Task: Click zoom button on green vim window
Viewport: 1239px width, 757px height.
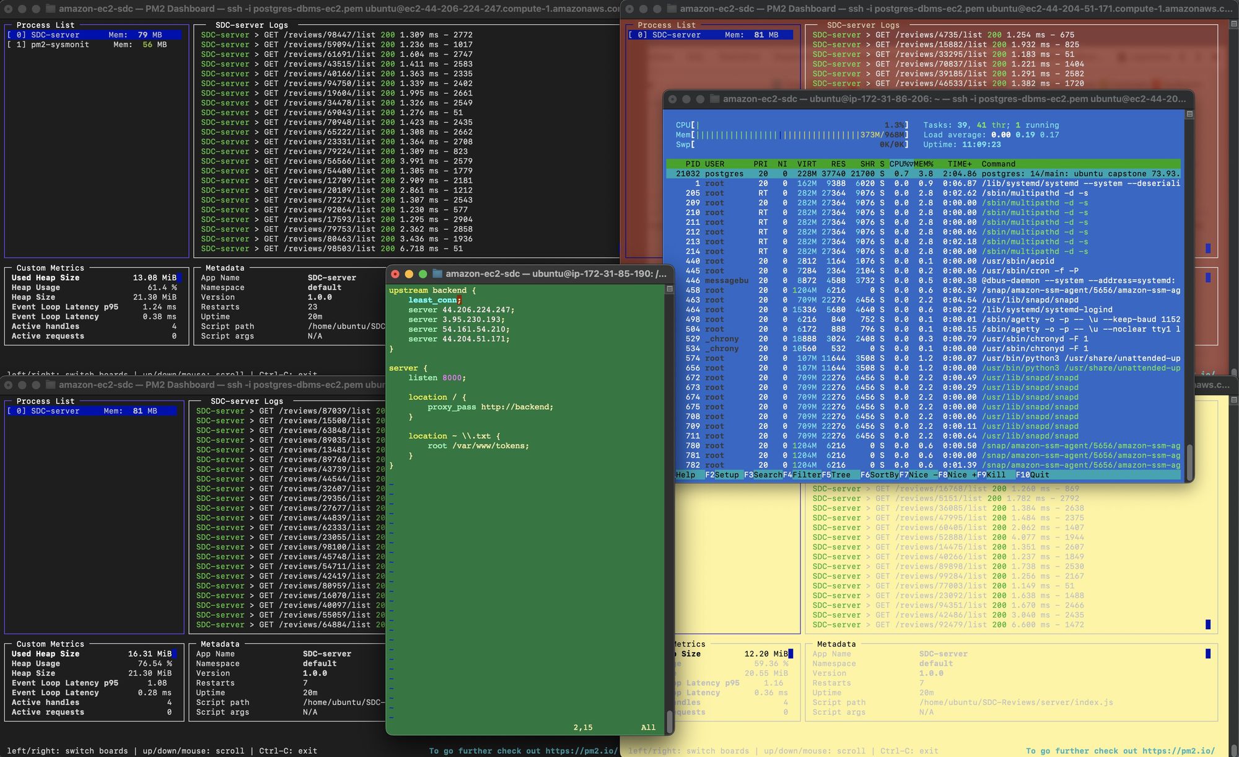Action: (x=423, y=274)
